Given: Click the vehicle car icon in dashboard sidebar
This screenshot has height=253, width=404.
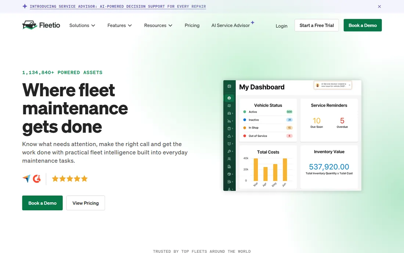Looking at the screenshot, I should pos(229,113).
